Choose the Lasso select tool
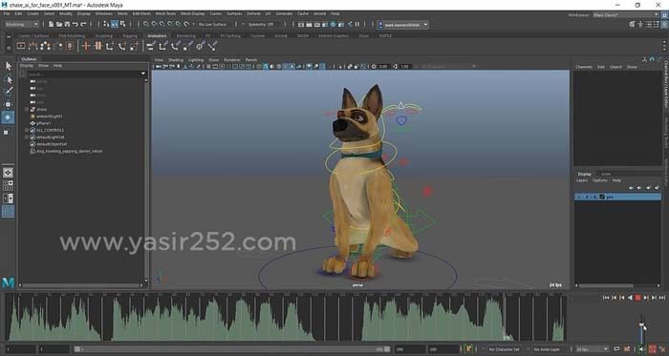669x356 pixels. [8, 79]
